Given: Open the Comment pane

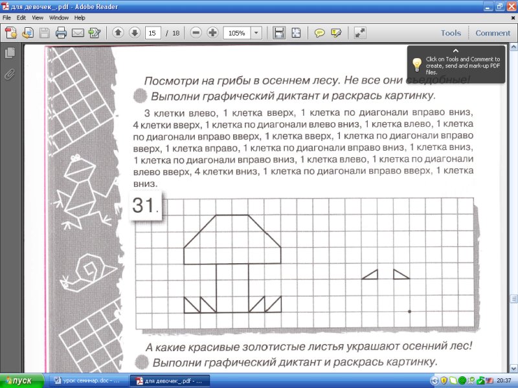Looking at the screenshot, I should tap(492, 33).
